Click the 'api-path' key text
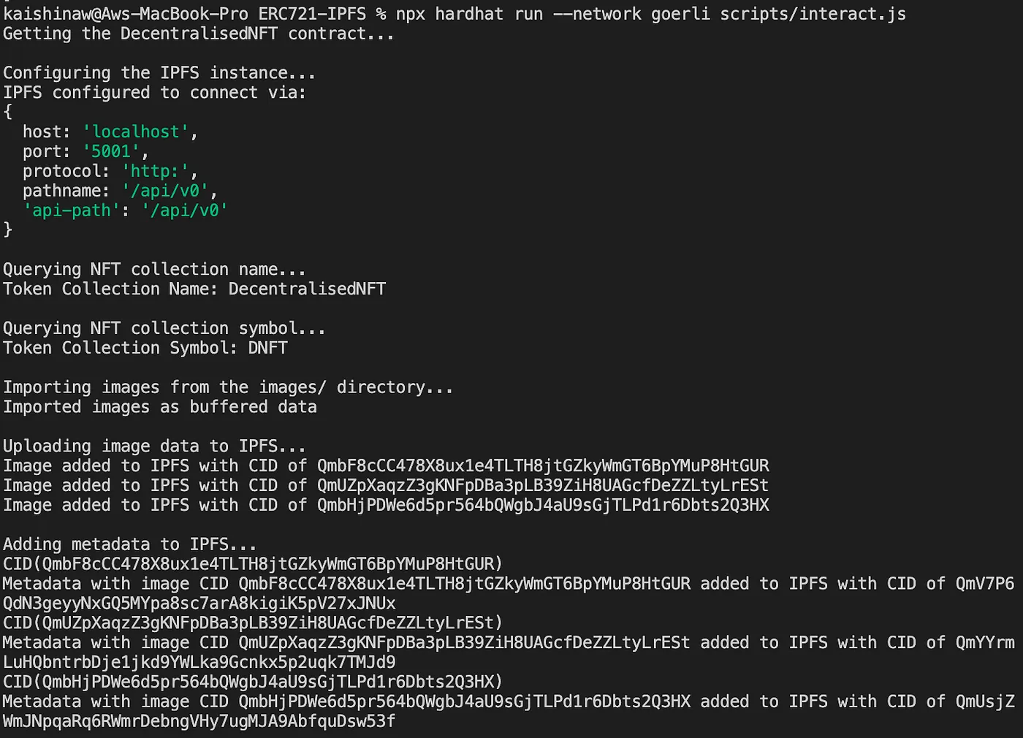1023x738 pixels. [x=72, y=211]
